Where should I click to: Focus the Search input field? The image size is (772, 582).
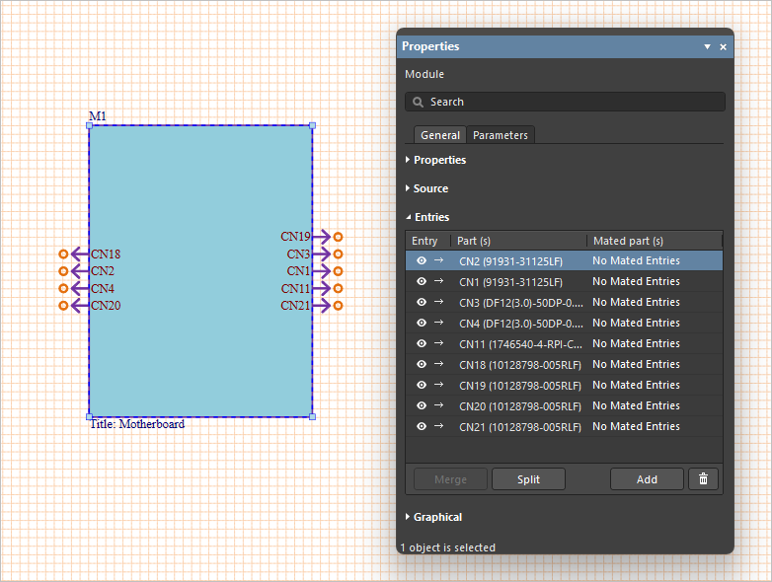[573, 102]
